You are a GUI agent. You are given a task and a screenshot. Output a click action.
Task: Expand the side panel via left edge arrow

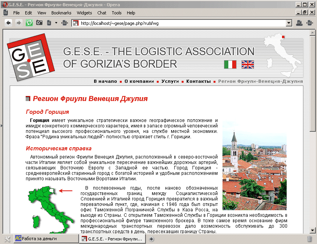point(2,125)
